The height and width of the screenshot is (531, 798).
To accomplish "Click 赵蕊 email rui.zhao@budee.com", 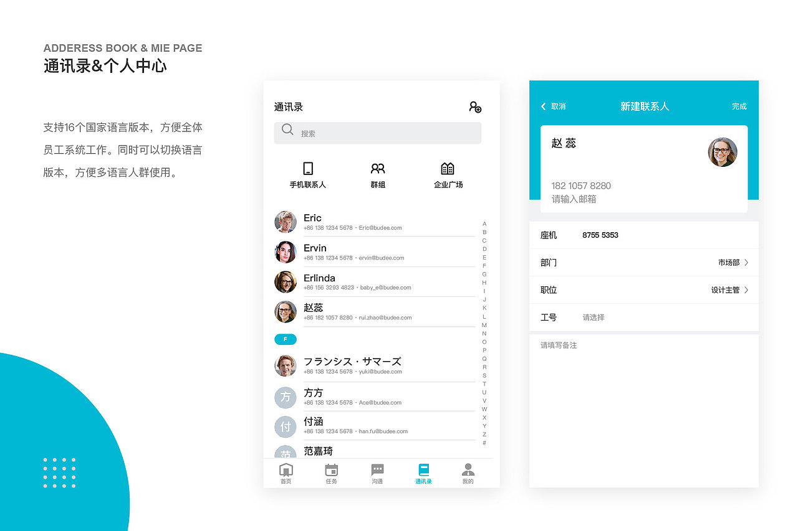I will click(x=385, y=317).
